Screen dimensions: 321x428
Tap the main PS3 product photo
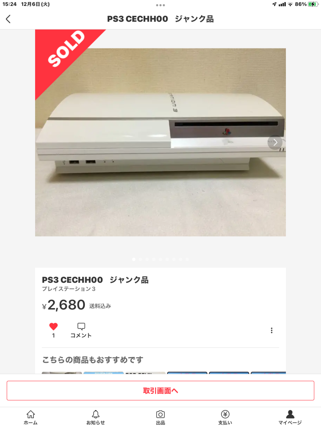(x=160, y=142)
